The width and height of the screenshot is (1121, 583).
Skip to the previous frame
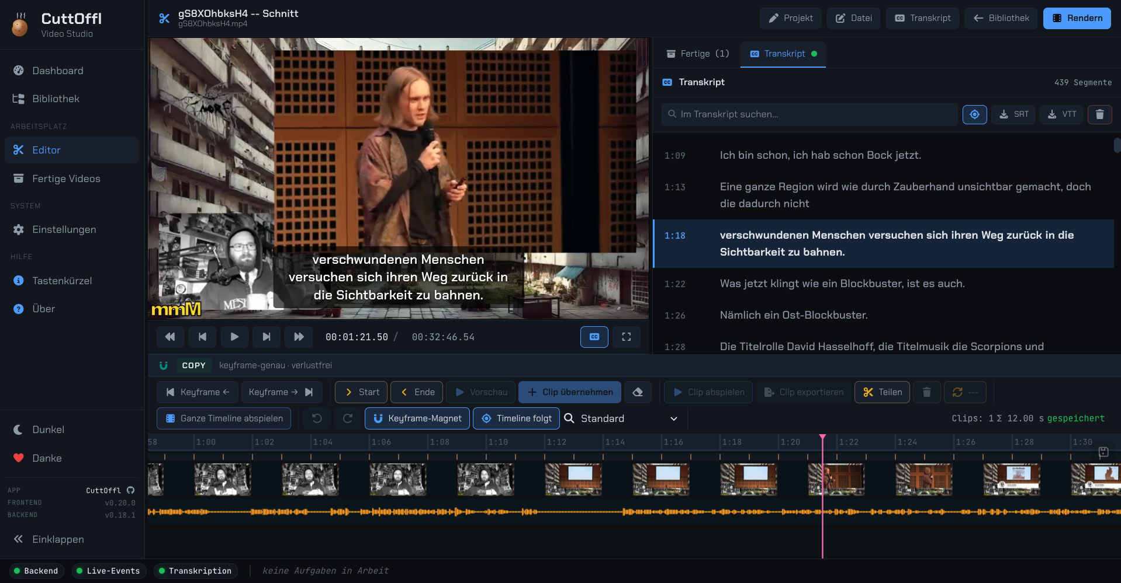(x=202, y=337)
